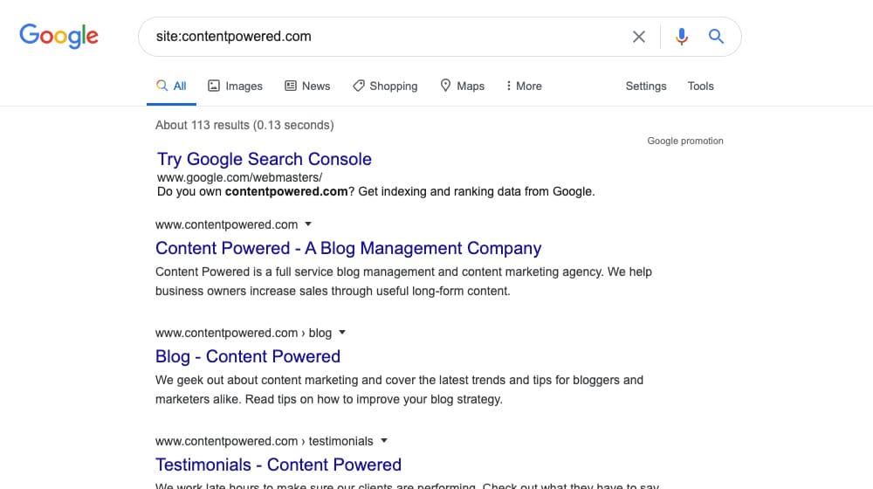Expand dropdown arrow beside www.contentpowered.com
Viewport: 873px width, 489px height.
point(308,224)
